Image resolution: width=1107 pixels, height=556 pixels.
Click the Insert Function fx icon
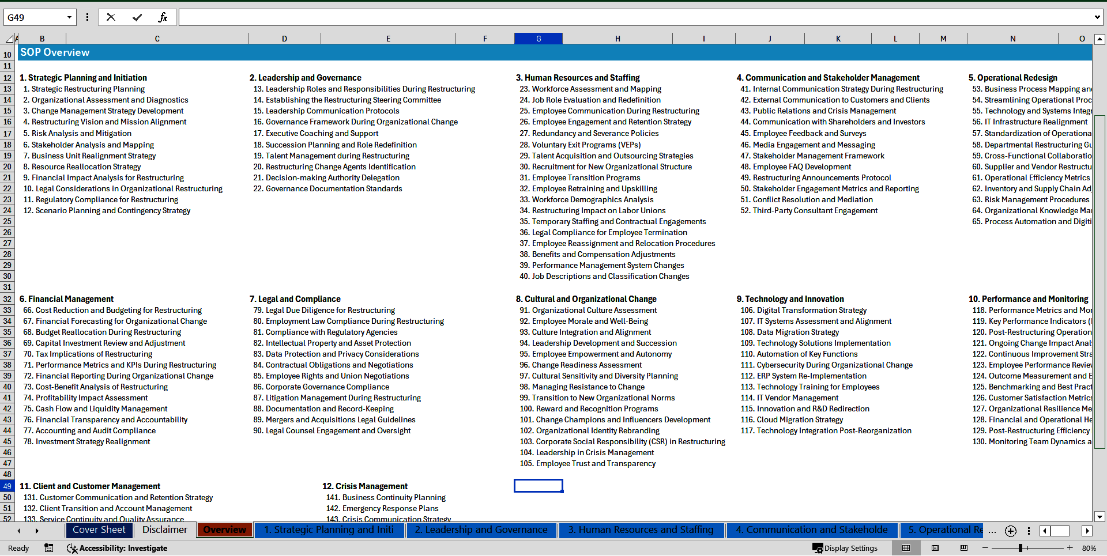coord(163,17)
